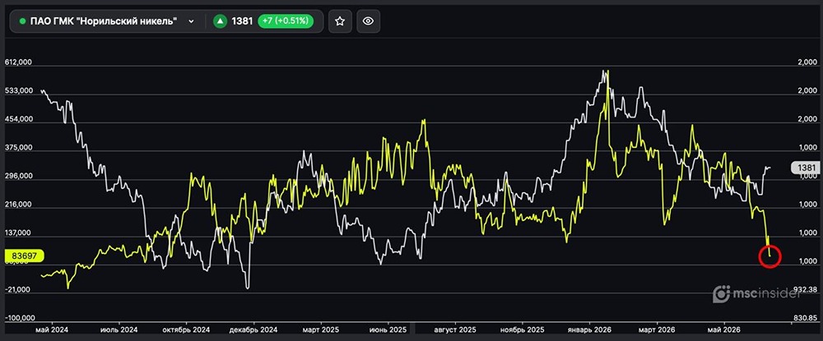
Task: Click the ноябрь 2025 date label
Action: 523,330
